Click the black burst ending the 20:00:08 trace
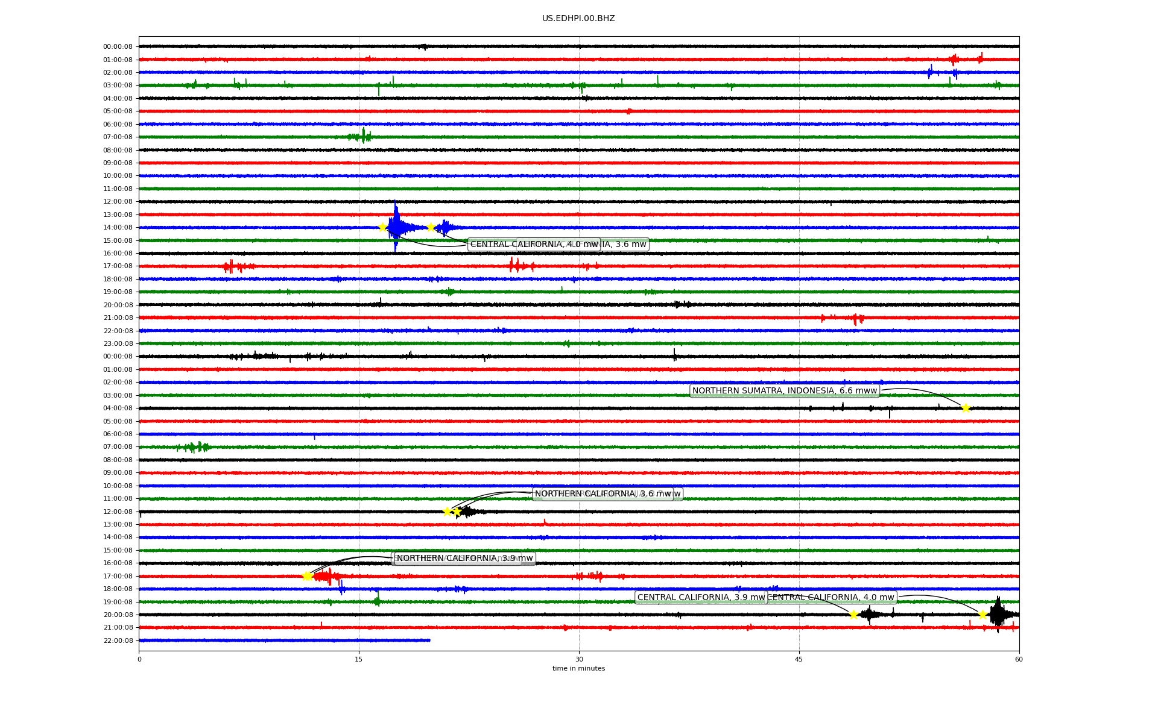The image size is (1158, 723). pos(998,615)
